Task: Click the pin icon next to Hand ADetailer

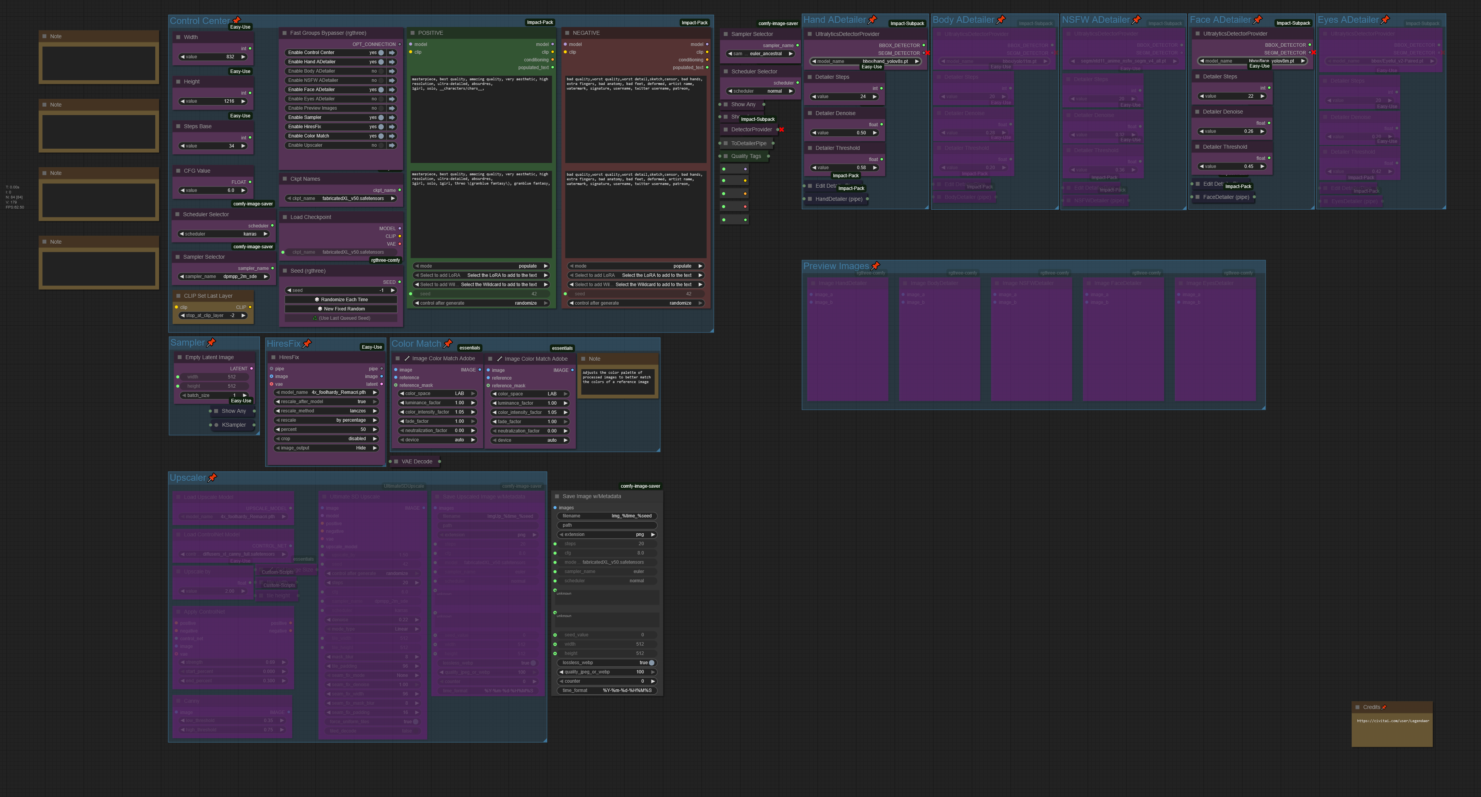Action: point(872,20)
